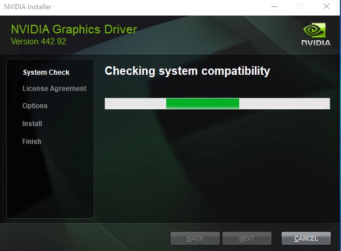Click the Checking system compatibility heading
This screenshot has width=341, height=251.
[x=187, y=71]
